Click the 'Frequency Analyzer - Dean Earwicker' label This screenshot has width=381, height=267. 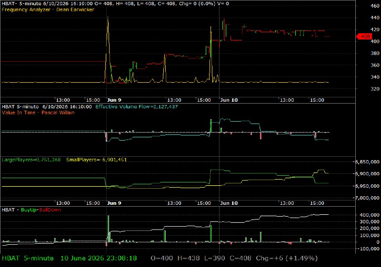point(48,10)
